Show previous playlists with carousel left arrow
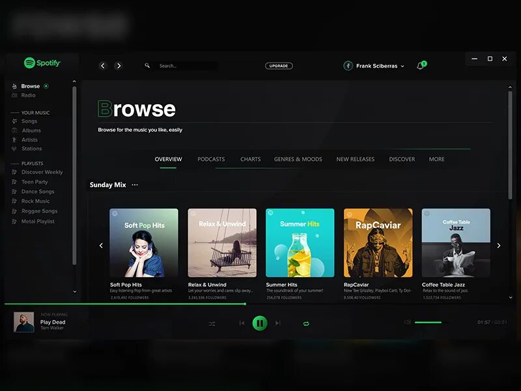The image size is (521, 391). click(101, 246)
